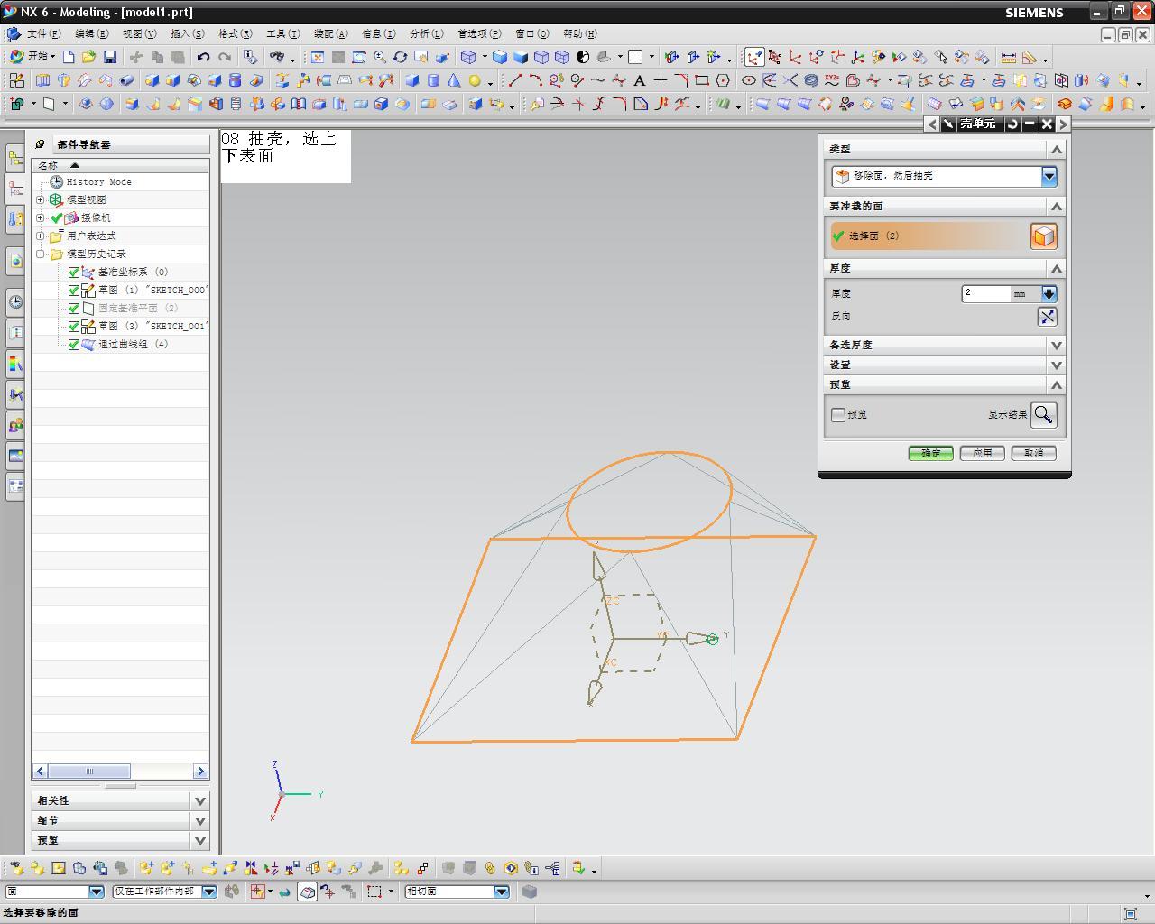Select the Cone primitive icon
Screen dimensions: 1155x924
454,80
